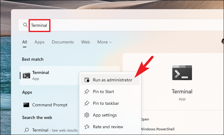Click the Terminal icon under Best match

click(26, 76)
